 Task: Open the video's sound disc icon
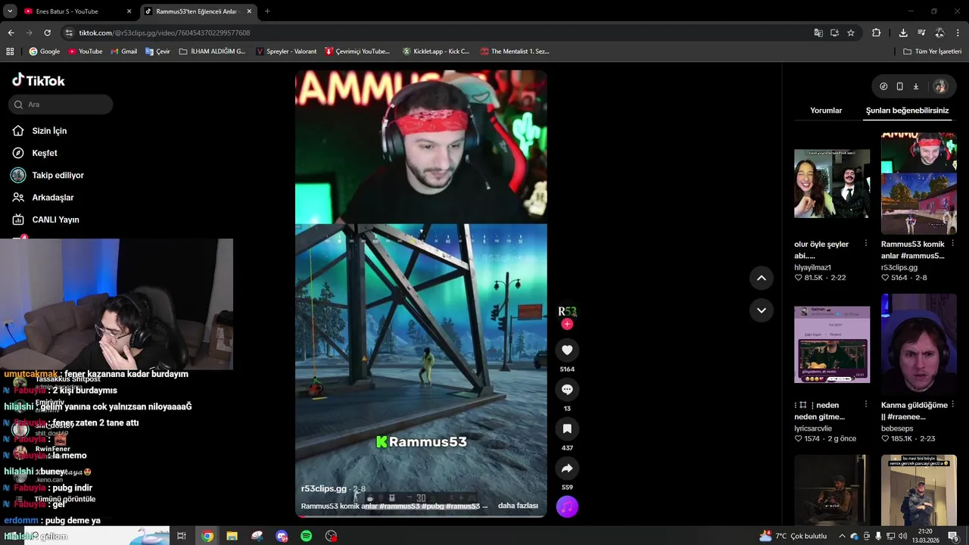567,506
